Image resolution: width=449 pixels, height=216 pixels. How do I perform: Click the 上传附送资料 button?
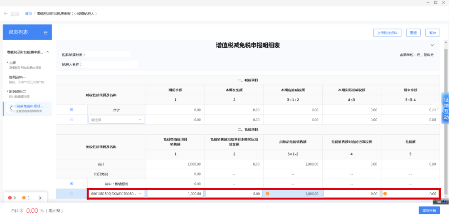pyautogui.click(x=387, y=33)
